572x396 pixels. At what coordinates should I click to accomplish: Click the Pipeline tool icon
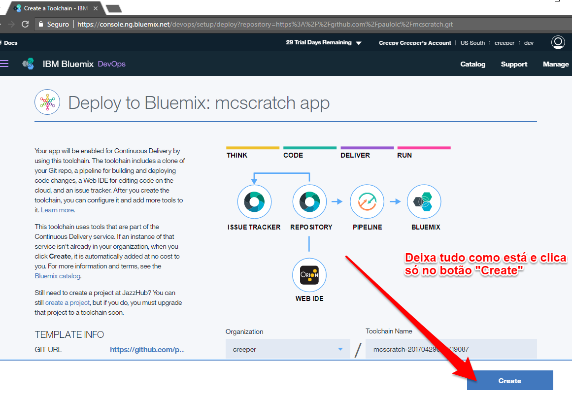point(367,201)
